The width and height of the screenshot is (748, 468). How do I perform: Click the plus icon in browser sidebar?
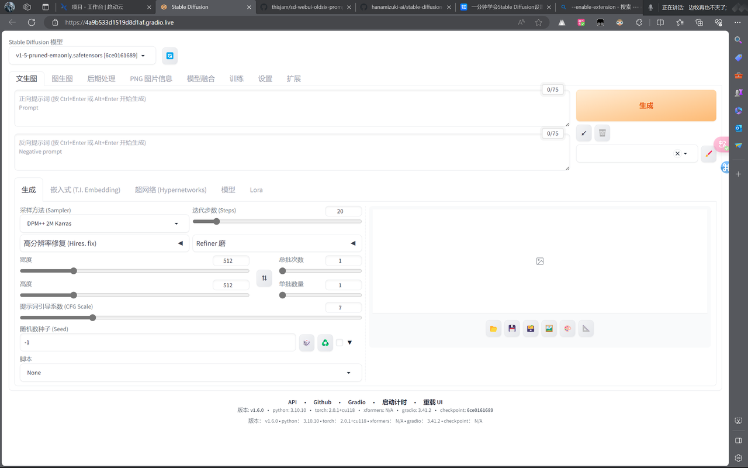(739, 174)
